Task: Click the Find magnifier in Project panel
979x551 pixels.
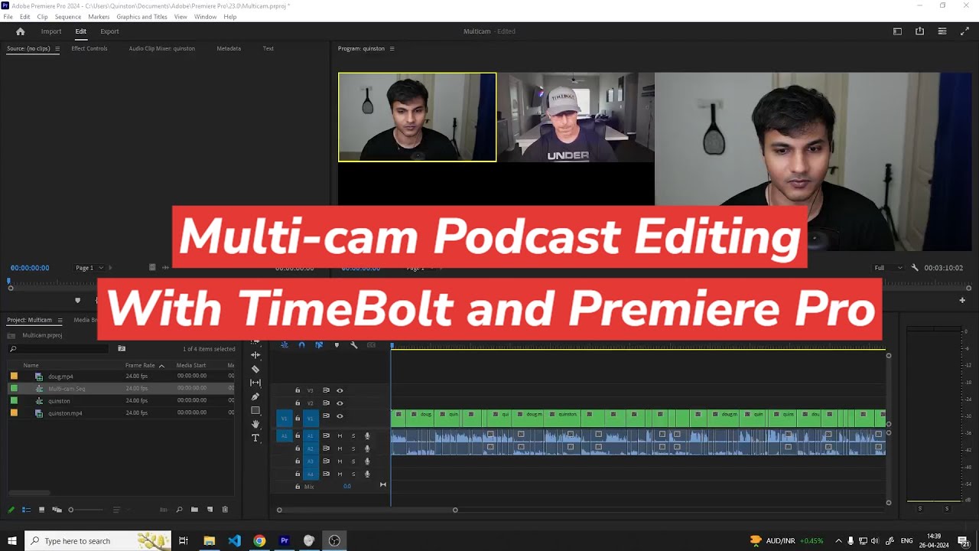Action: (x=179, y=510)
